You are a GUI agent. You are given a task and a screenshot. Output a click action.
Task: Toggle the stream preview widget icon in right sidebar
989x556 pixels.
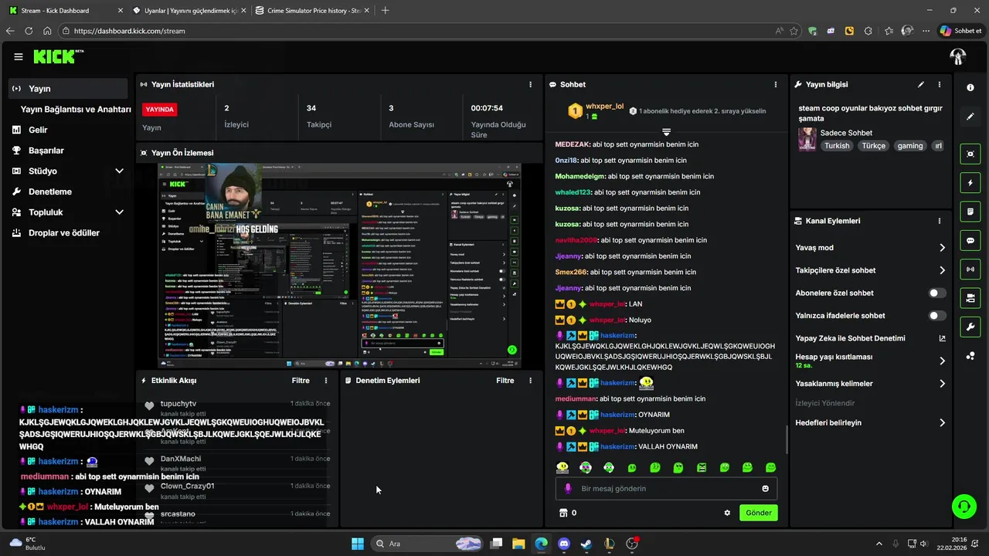[970, 154]
